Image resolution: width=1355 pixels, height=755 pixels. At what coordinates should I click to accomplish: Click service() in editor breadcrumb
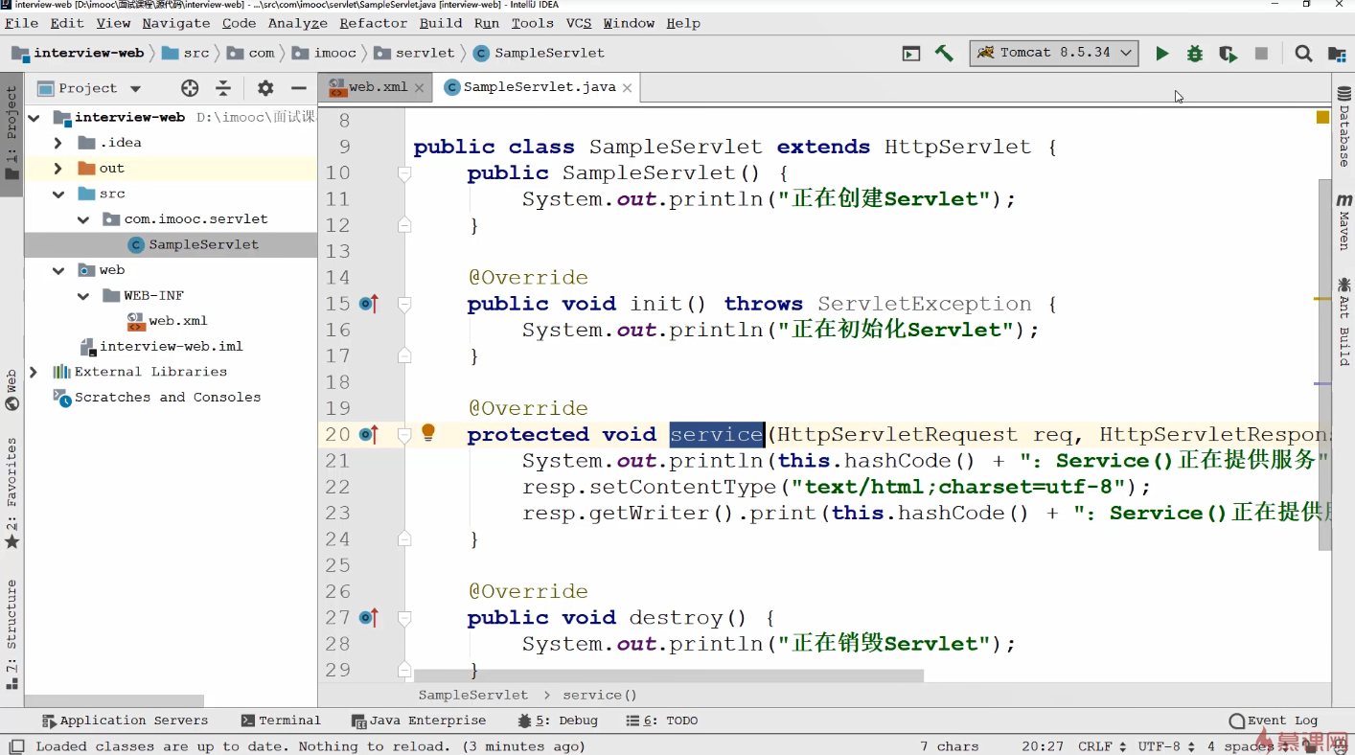pos(600,696)
